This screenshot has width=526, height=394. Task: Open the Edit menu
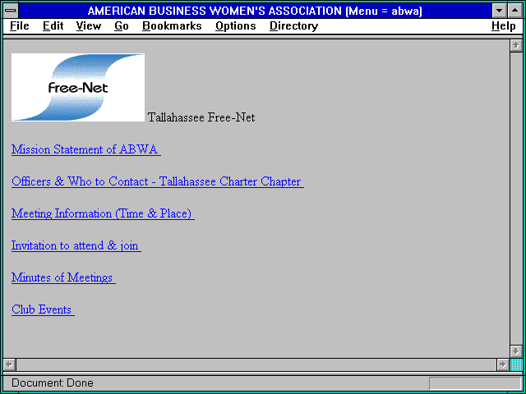[53, 26]
